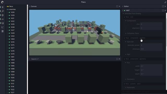This screenshot has height=94, width=167.
Task: Click the Box depth field
Action: pos(151,74)
